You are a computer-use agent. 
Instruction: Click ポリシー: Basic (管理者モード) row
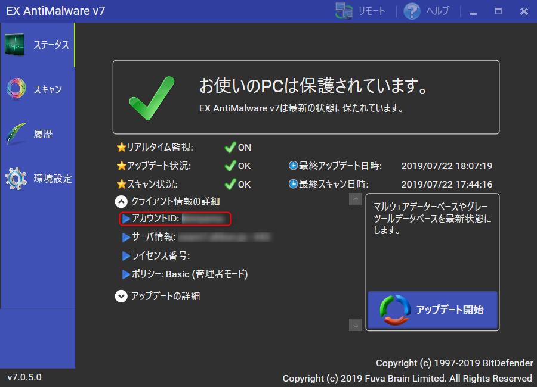tap(185, 274)
